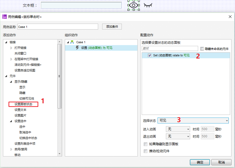Collapse the 链接 category in the action tree
The height and width of the screenshot is (168, 235).
[6, 42]
